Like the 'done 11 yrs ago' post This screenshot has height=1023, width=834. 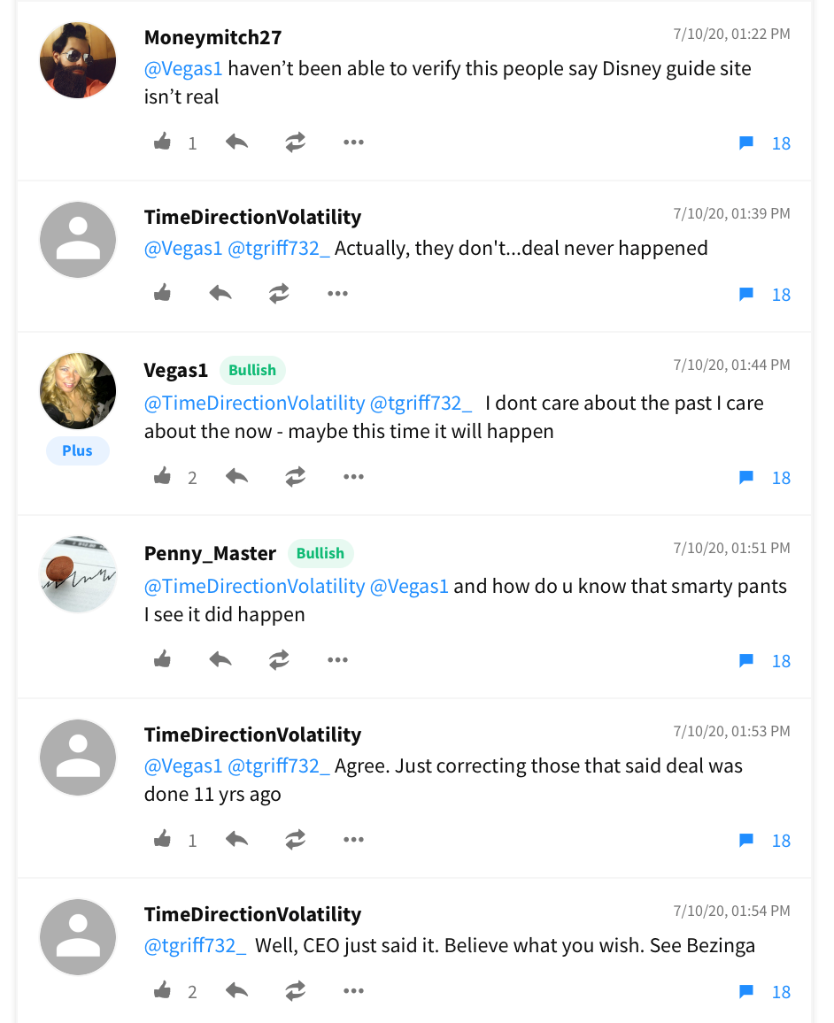point(163,840)
